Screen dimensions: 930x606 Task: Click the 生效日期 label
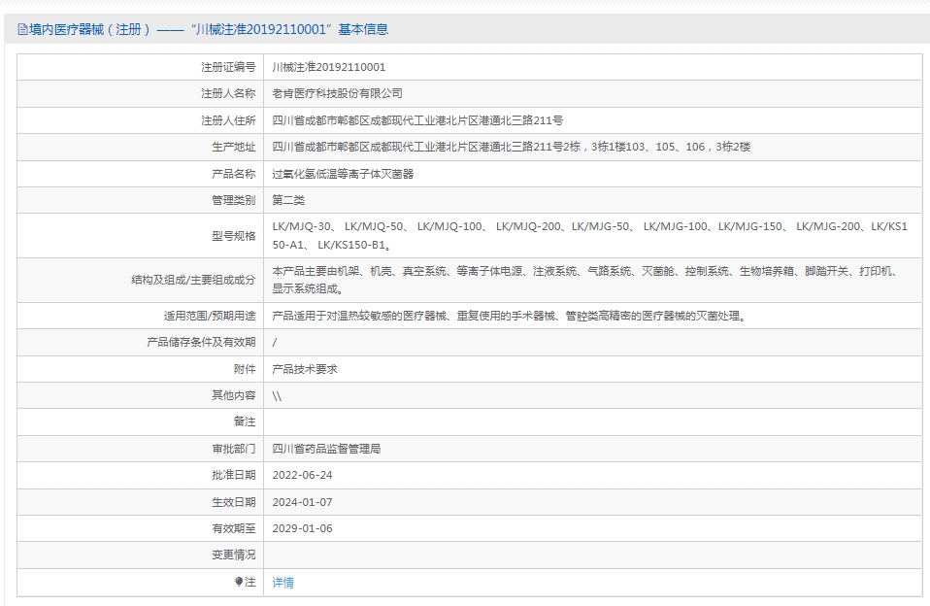[234, 502]
